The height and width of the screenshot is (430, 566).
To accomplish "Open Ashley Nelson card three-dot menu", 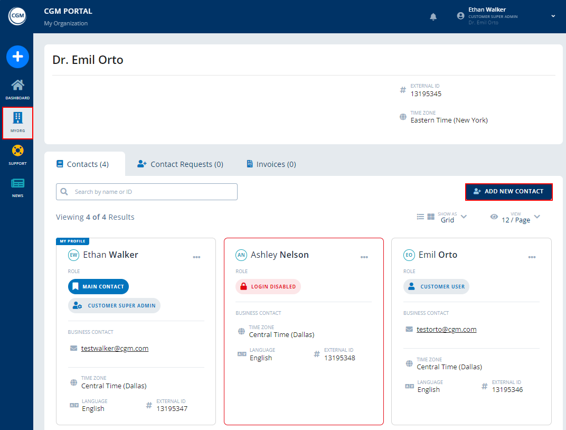I will (x=364, y=257).
